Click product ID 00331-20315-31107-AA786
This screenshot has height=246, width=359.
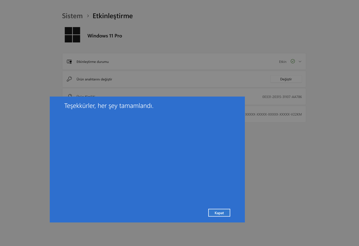[x=282, y=97]
